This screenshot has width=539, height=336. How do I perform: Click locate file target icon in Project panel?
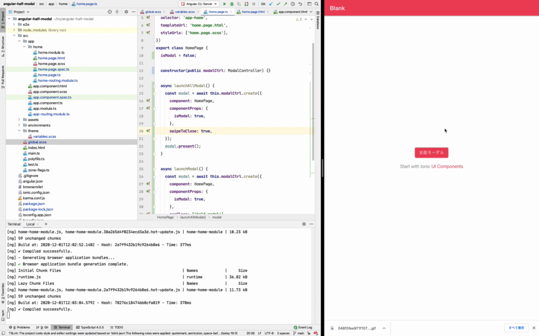coord(109,12)
